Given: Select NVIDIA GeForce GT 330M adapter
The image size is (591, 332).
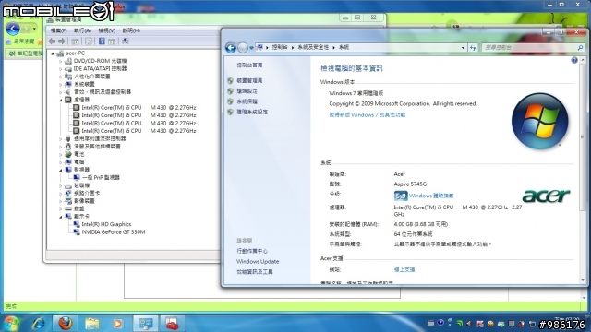Looking at the screenshot, I should point(113,232).
